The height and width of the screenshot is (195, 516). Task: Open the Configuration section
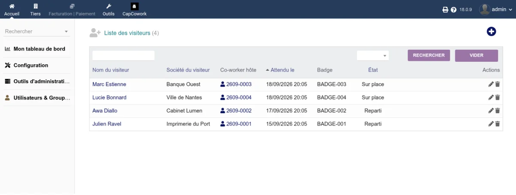point(31,65)
